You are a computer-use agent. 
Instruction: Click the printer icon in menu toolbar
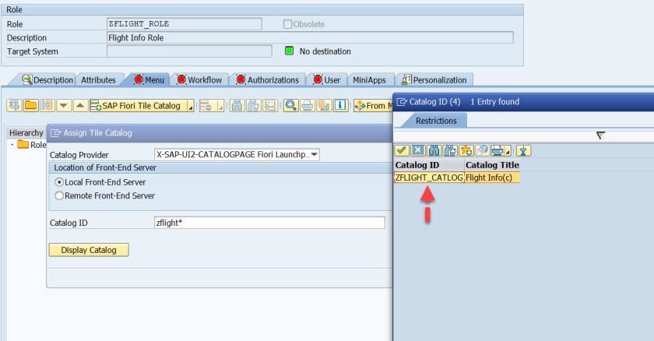tap(307, 105)
